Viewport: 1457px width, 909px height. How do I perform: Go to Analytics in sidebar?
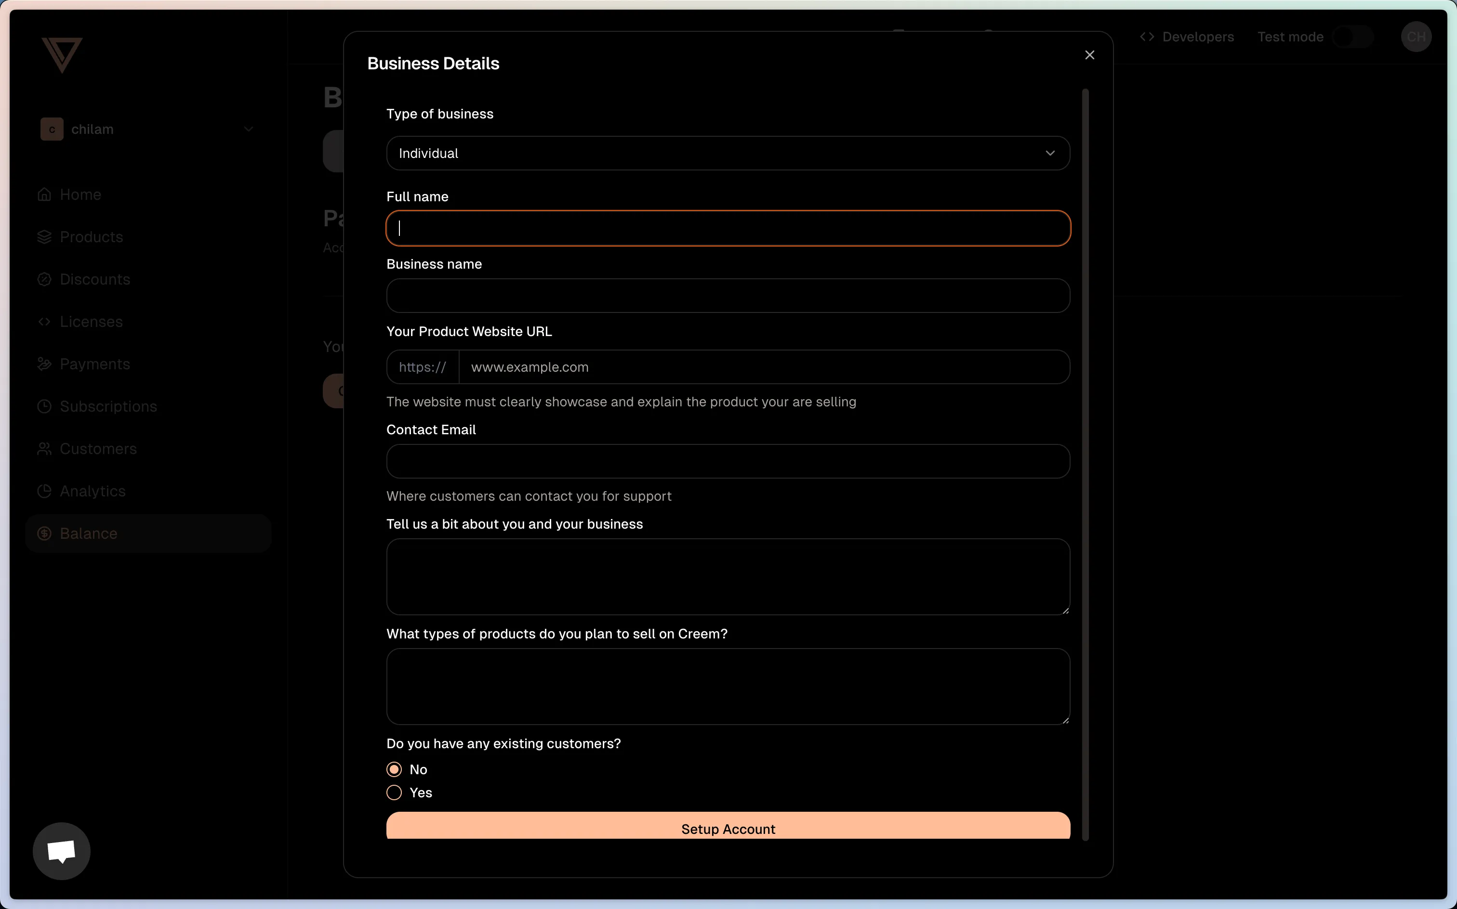tap(93, 491)
